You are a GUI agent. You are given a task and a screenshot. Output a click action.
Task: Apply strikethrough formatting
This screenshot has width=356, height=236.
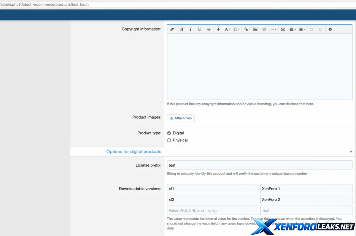coord(209,29)
